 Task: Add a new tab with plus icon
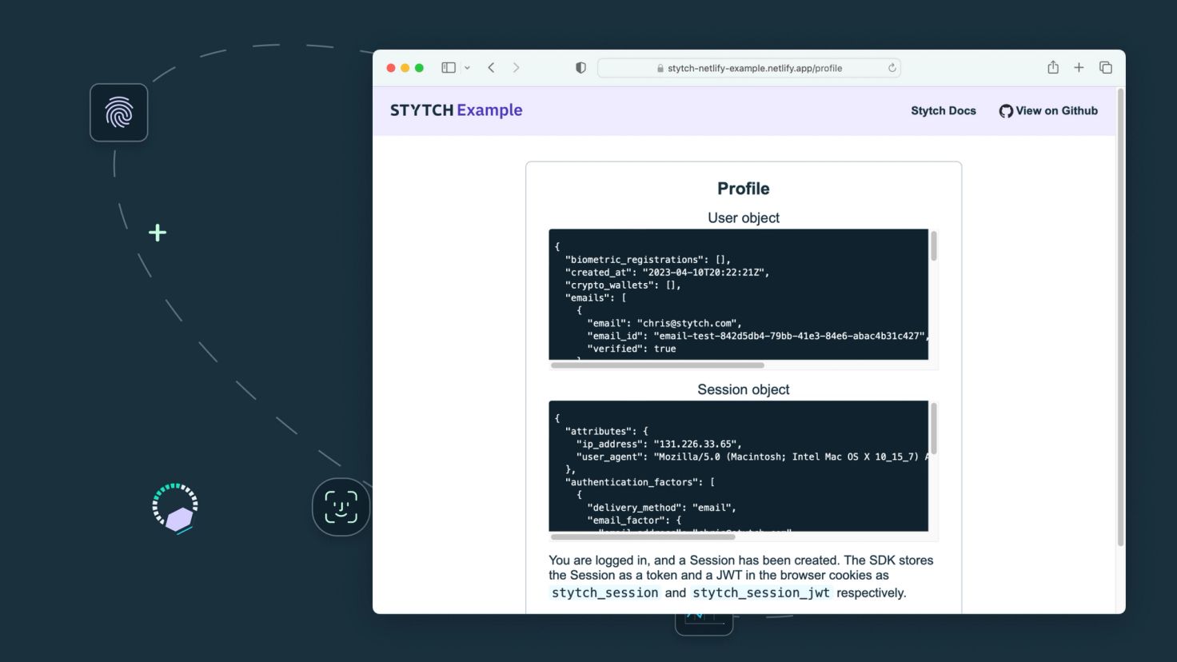1079,68
